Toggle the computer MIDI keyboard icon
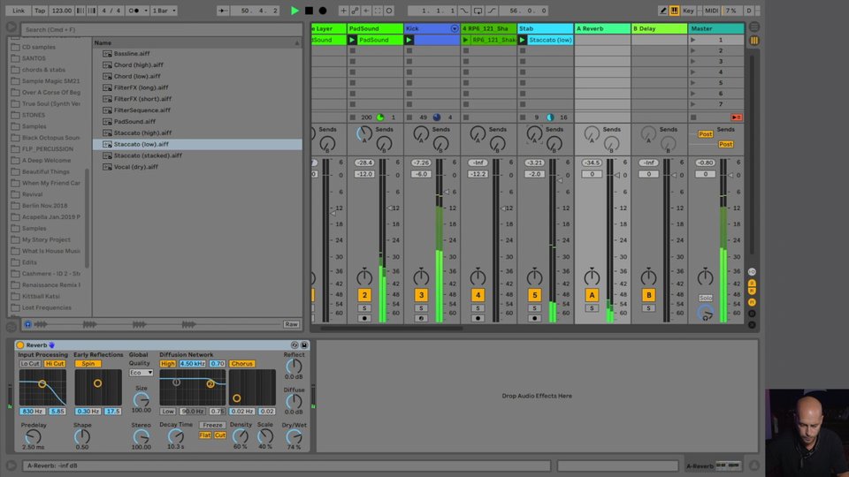 click(675, 11)
